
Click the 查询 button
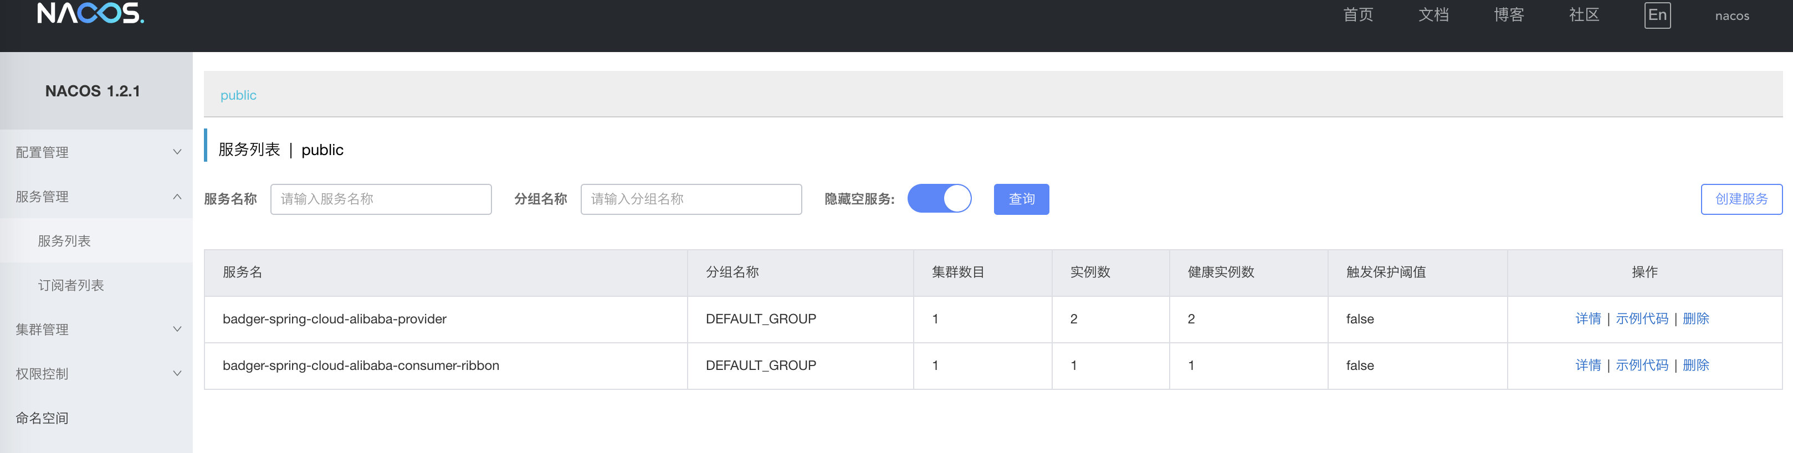coord(1021,200)
